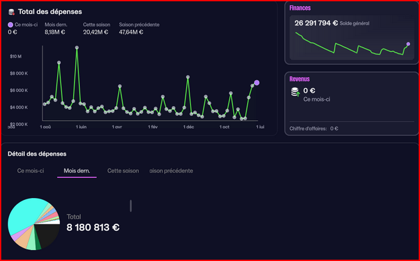Select the black pie chart segment
This screenshot has height=261, width=420.
point(48,235)
